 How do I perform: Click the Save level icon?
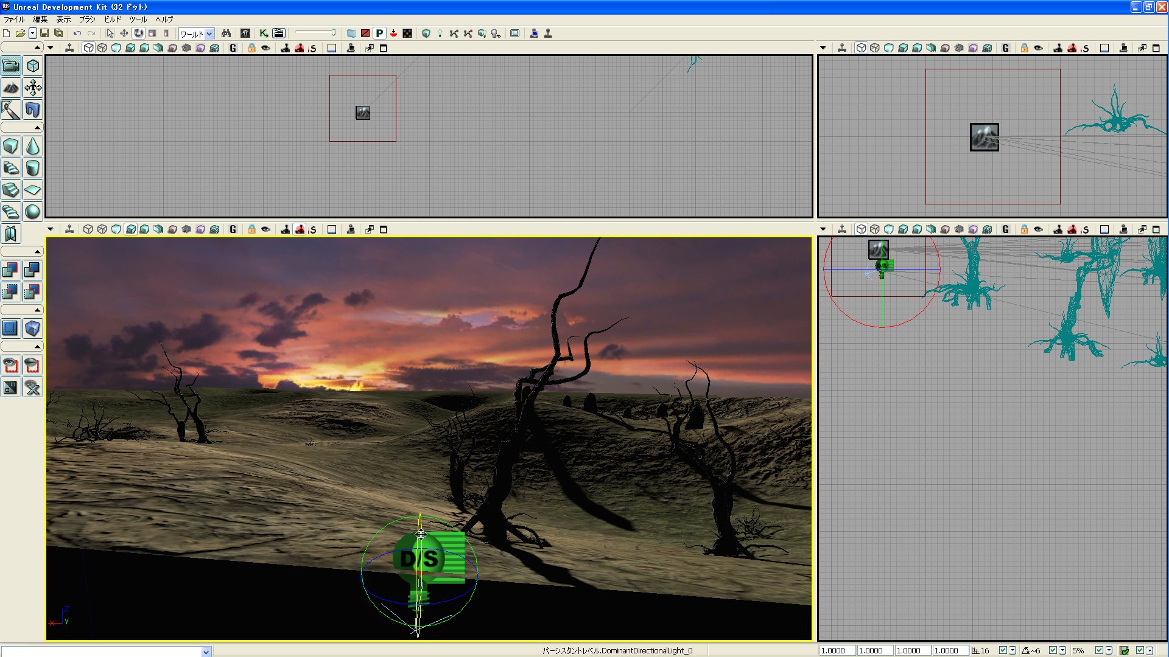[x=44, y=33]
